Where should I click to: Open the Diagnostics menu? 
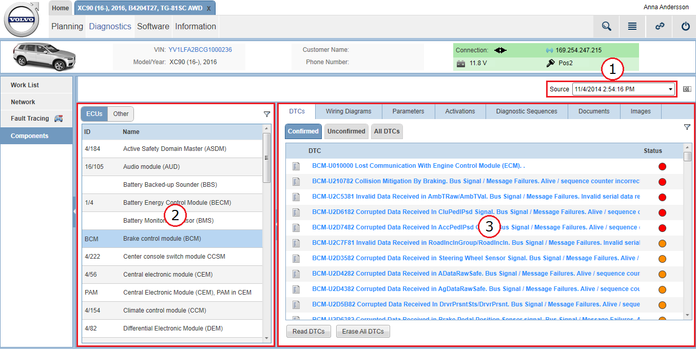[x=110, y=27]
